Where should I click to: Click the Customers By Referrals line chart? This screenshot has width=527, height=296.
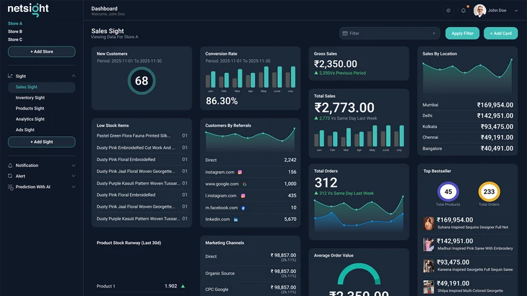tap(250, 140)
